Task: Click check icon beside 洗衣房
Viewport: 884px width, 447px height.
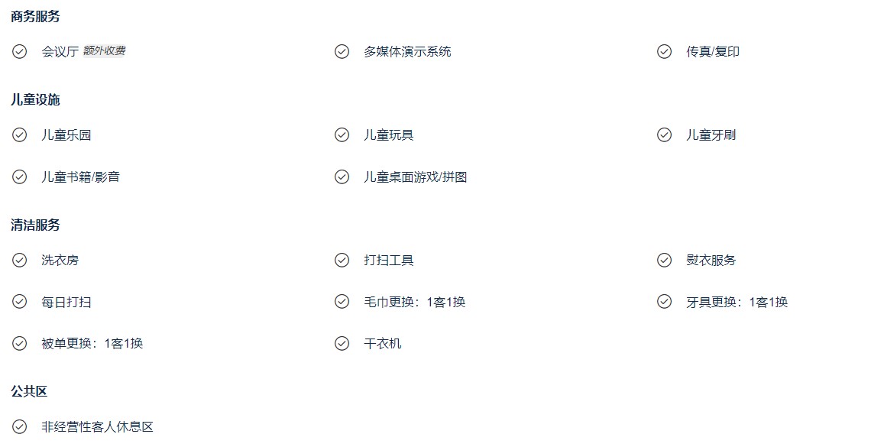Action: point(19,260)
